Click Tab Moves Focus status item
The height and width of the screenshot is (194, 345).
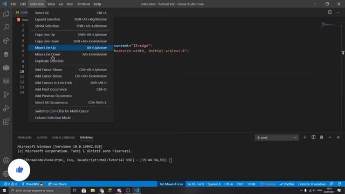click(x=171, y=184)
